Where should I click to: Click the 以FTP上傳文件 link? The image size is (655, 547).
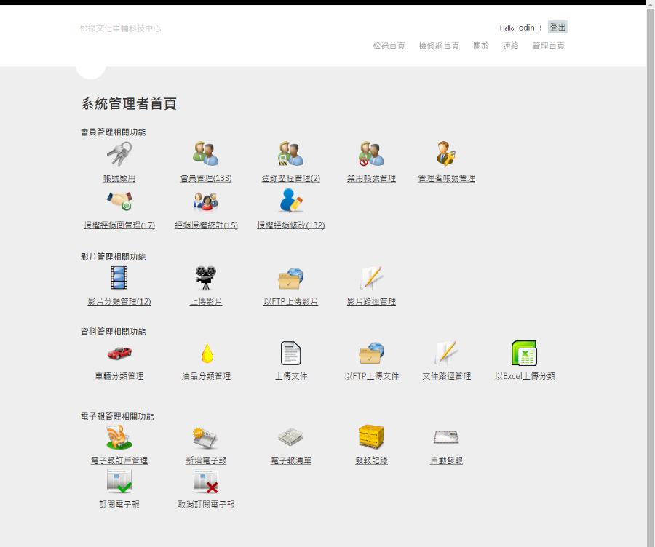371,376
